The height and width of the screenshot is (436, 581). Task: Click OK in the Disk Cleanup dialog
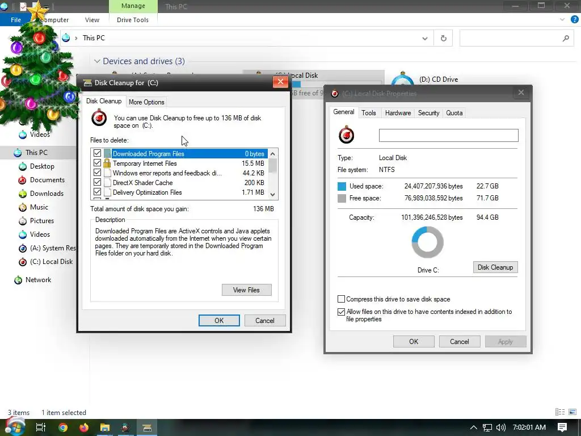point(219,320)
